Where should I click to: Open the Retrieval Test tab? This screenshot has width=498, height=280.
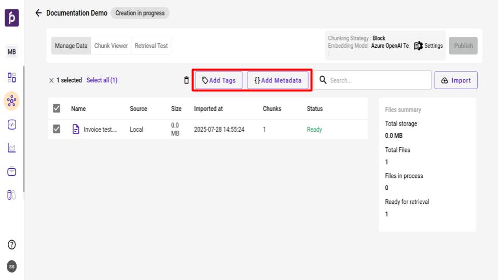(151, 46)
